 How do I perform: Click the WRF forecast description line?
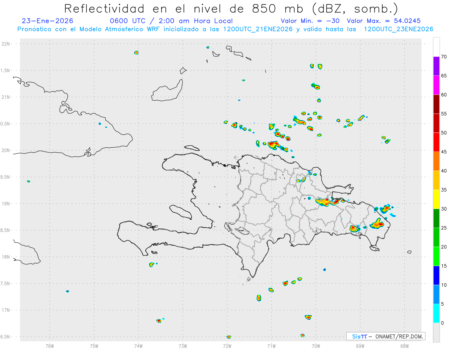click(x=225, y=29)
